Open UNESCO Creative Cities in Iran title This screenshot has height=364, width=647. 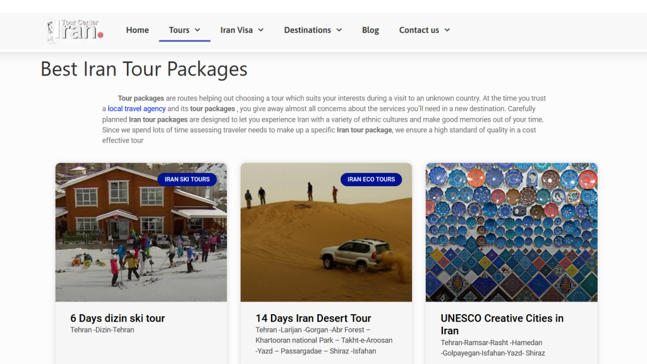click(502, 324)
